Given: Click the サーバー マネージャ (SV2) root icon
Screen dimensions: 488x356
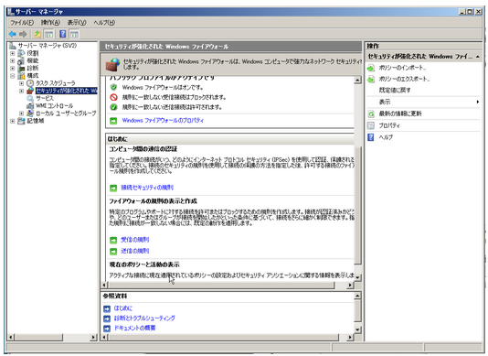Looking at the screenshot, I should click(13, 46).
